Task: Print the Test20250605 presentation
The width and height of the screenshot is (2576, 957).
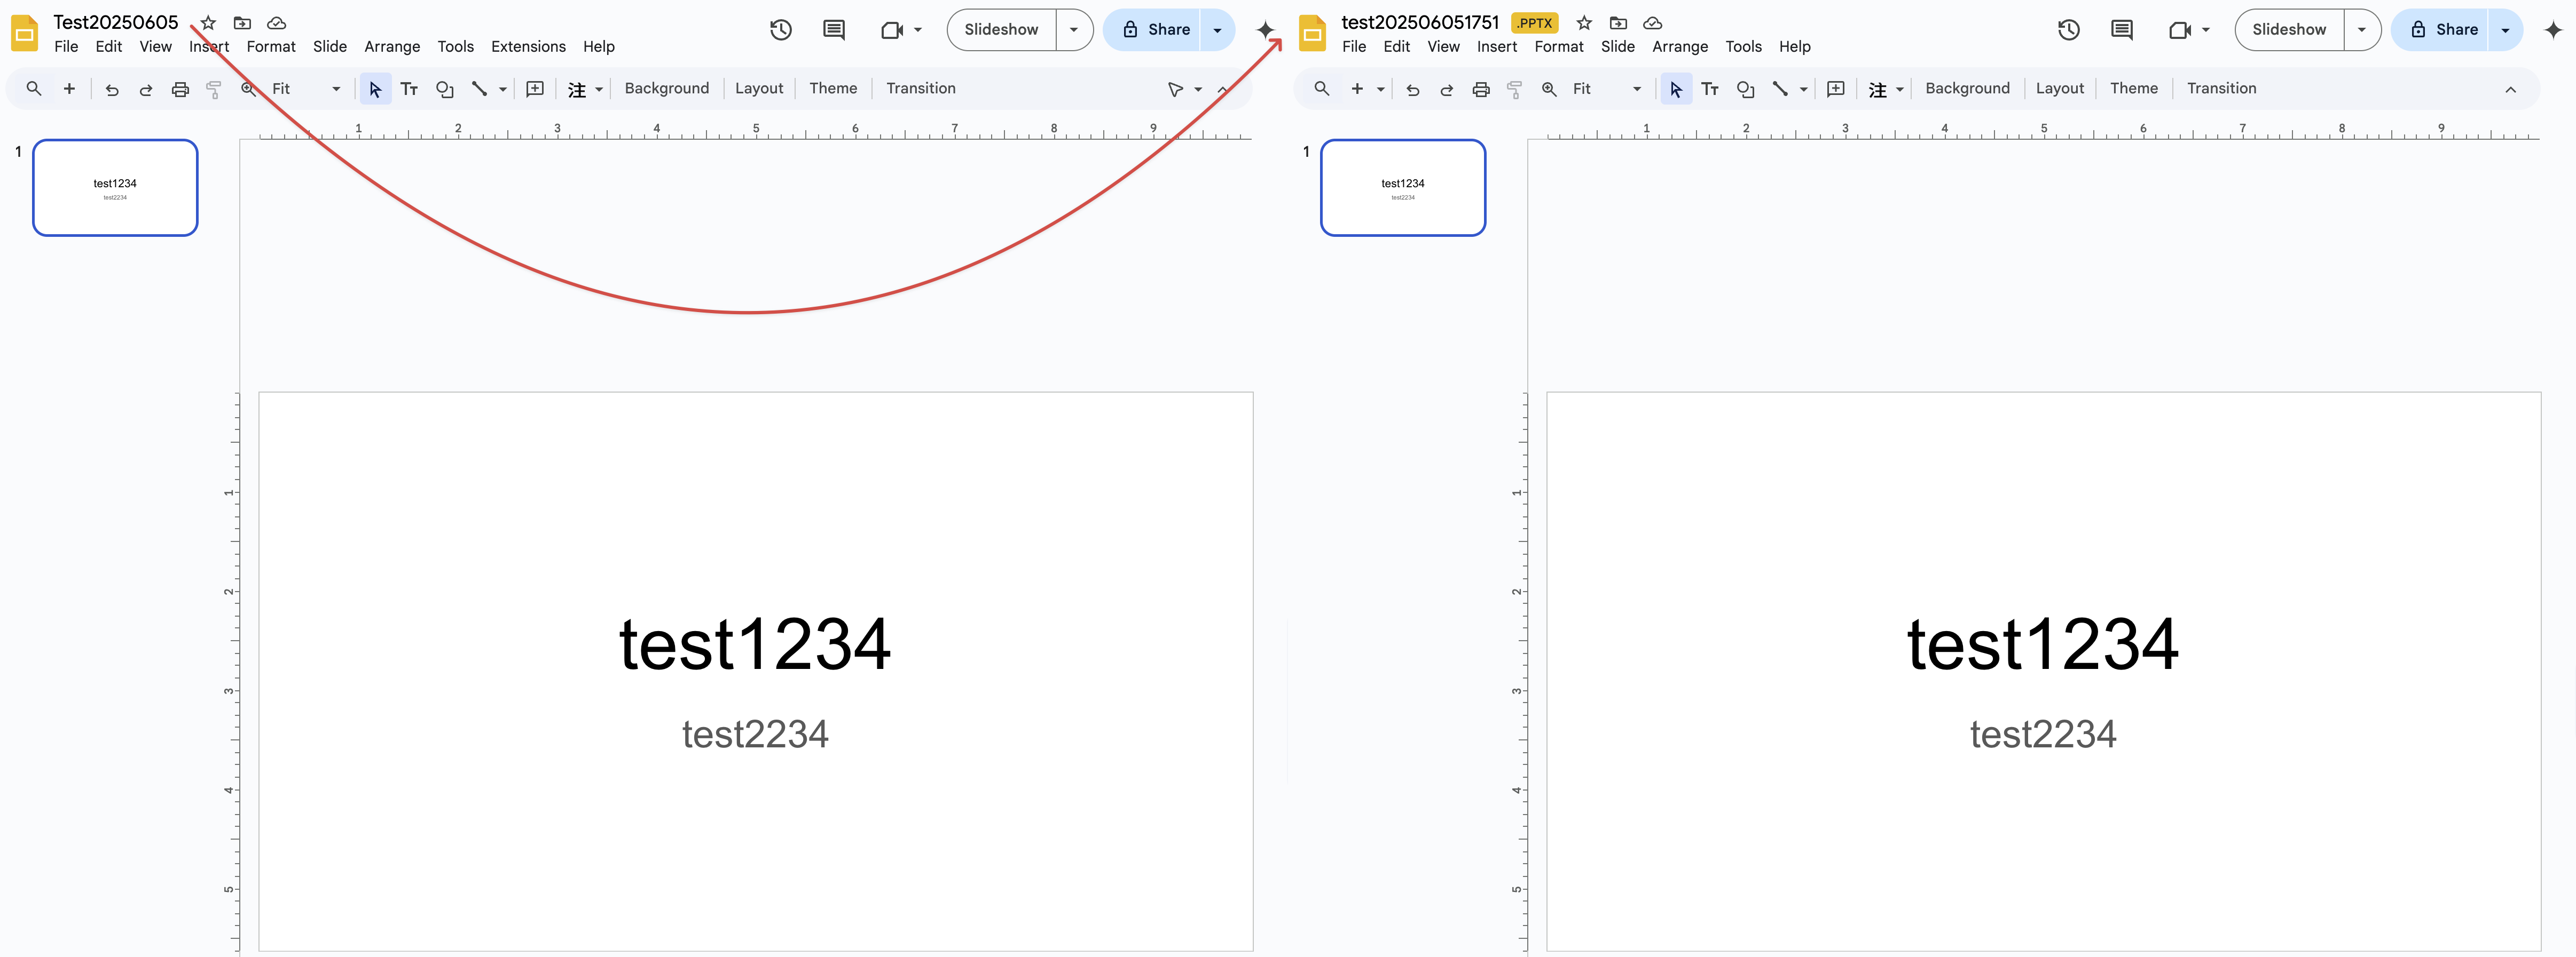Action: click(180, 89)
